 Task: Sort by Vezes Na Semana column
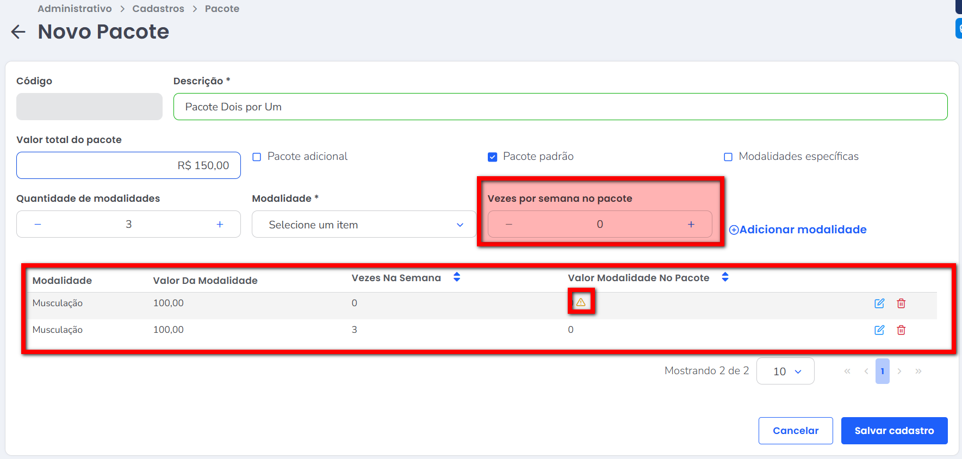[x=457, y=277]
